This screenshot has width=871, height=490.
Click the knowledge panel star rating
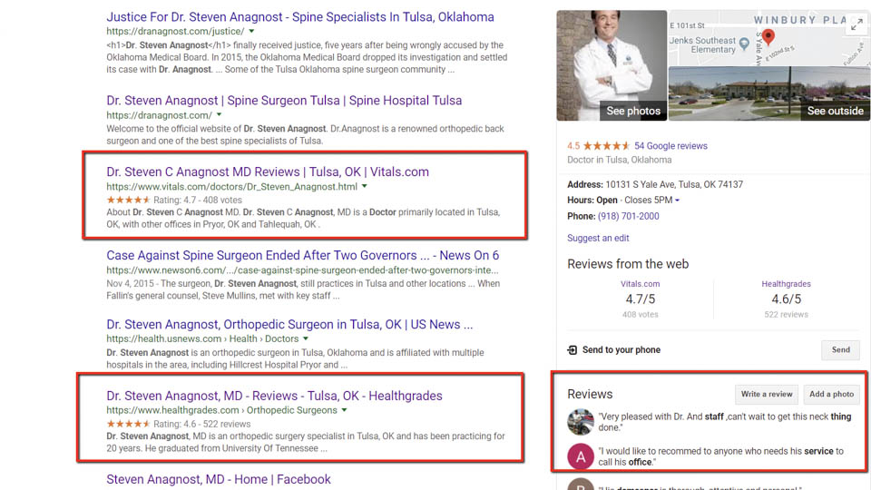click(x=606, y=146)
